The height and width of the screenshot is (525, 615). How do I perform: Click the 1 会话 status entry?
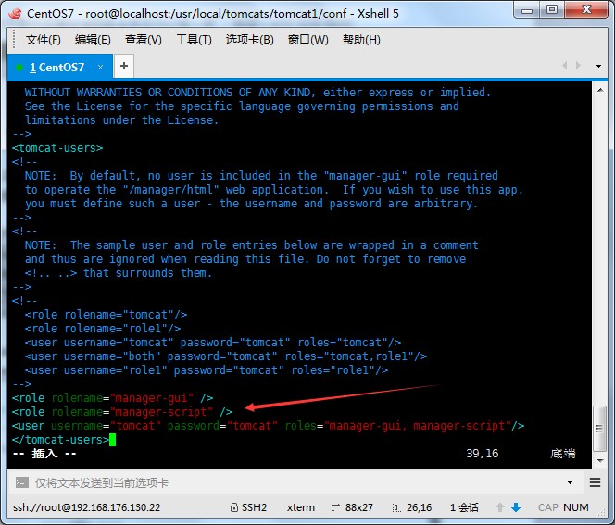(464, 507)
